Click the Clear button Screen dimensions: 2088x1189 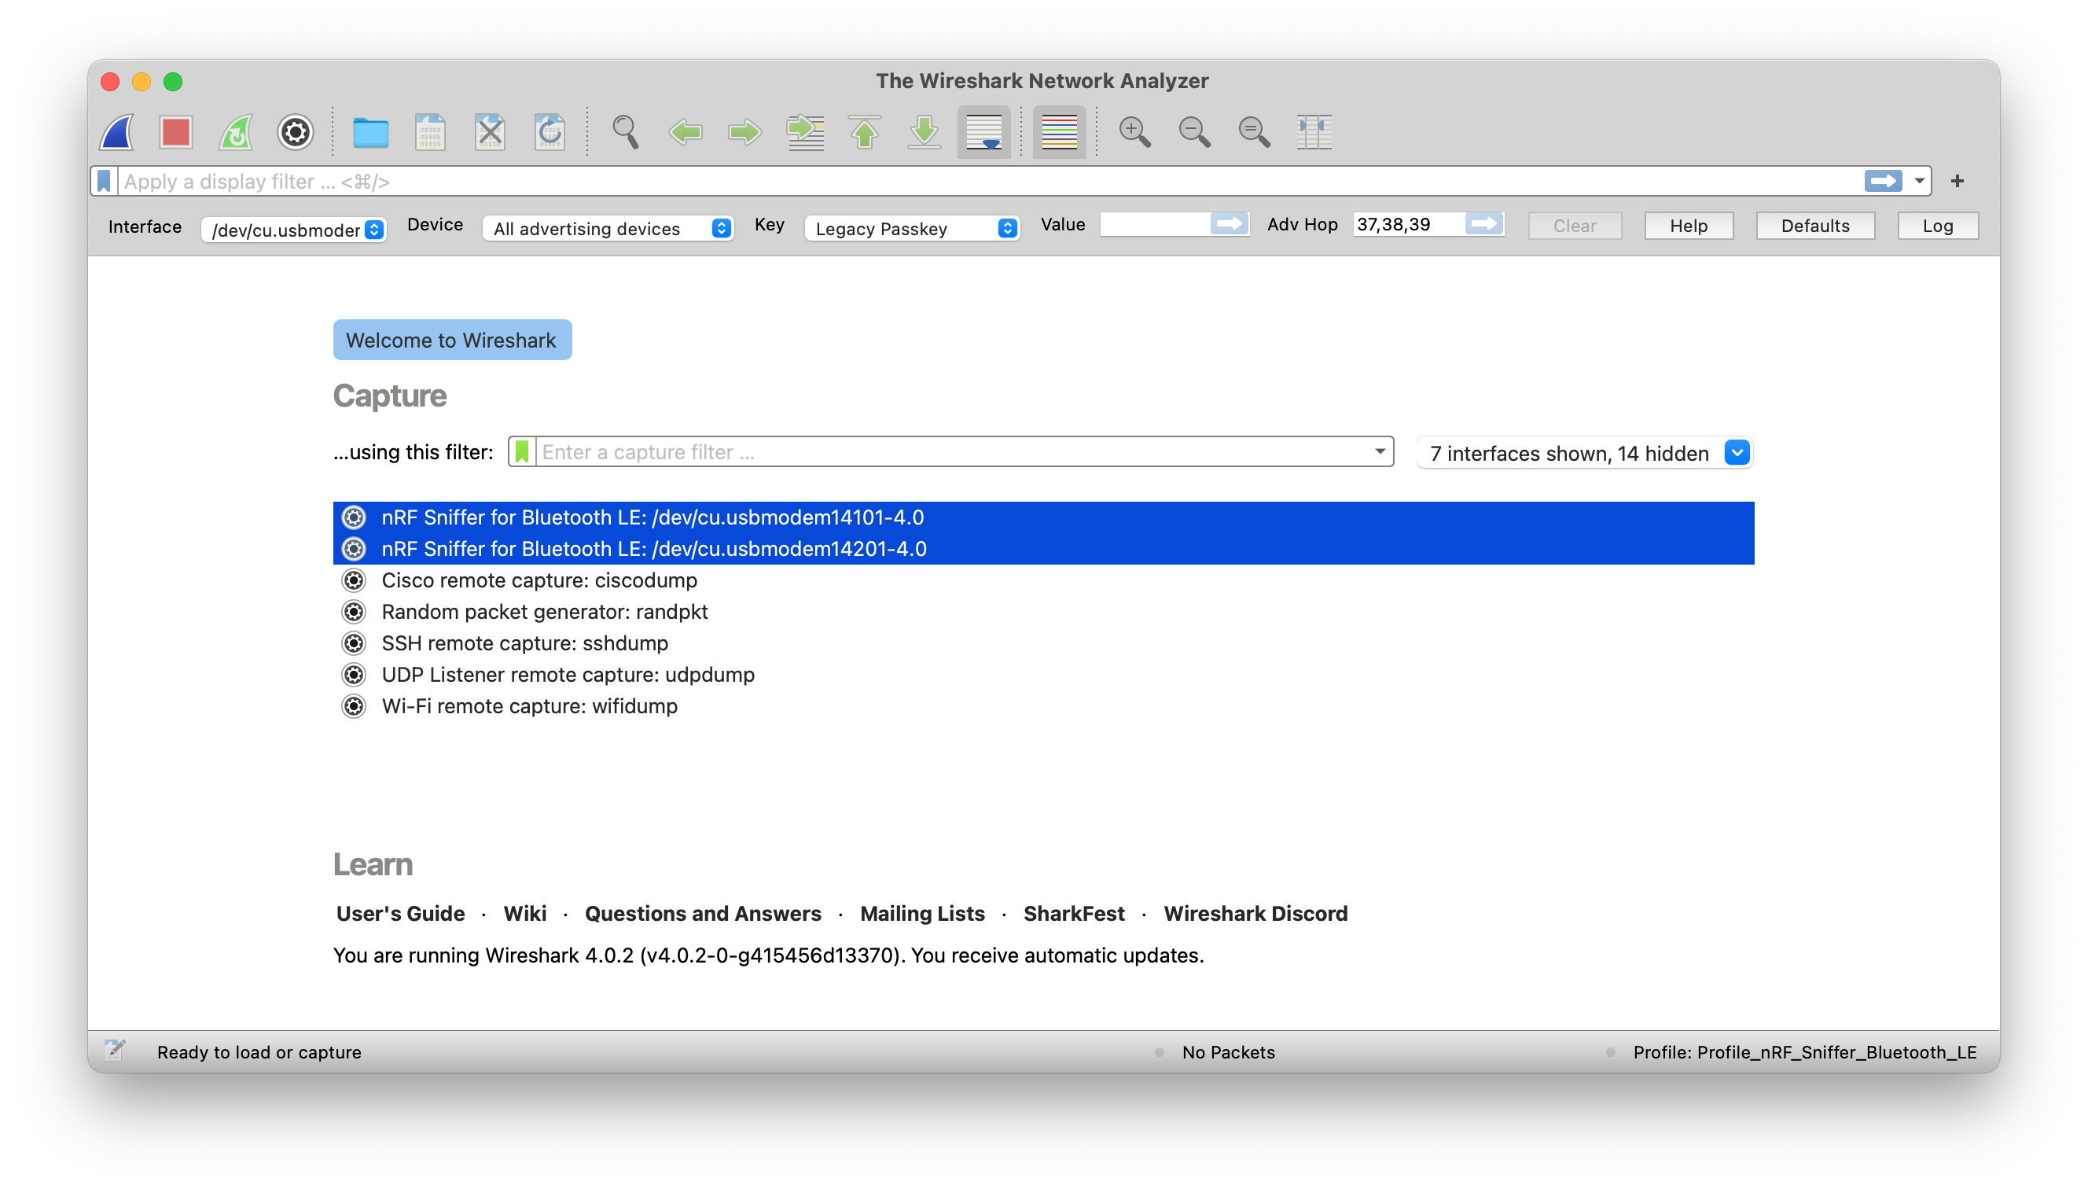1575,226
